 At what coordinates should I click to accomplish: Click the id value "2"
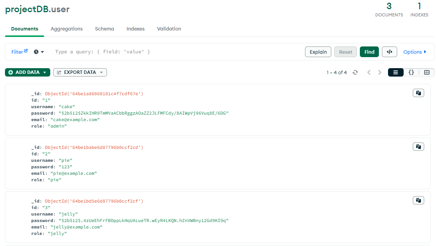[46, 154]
